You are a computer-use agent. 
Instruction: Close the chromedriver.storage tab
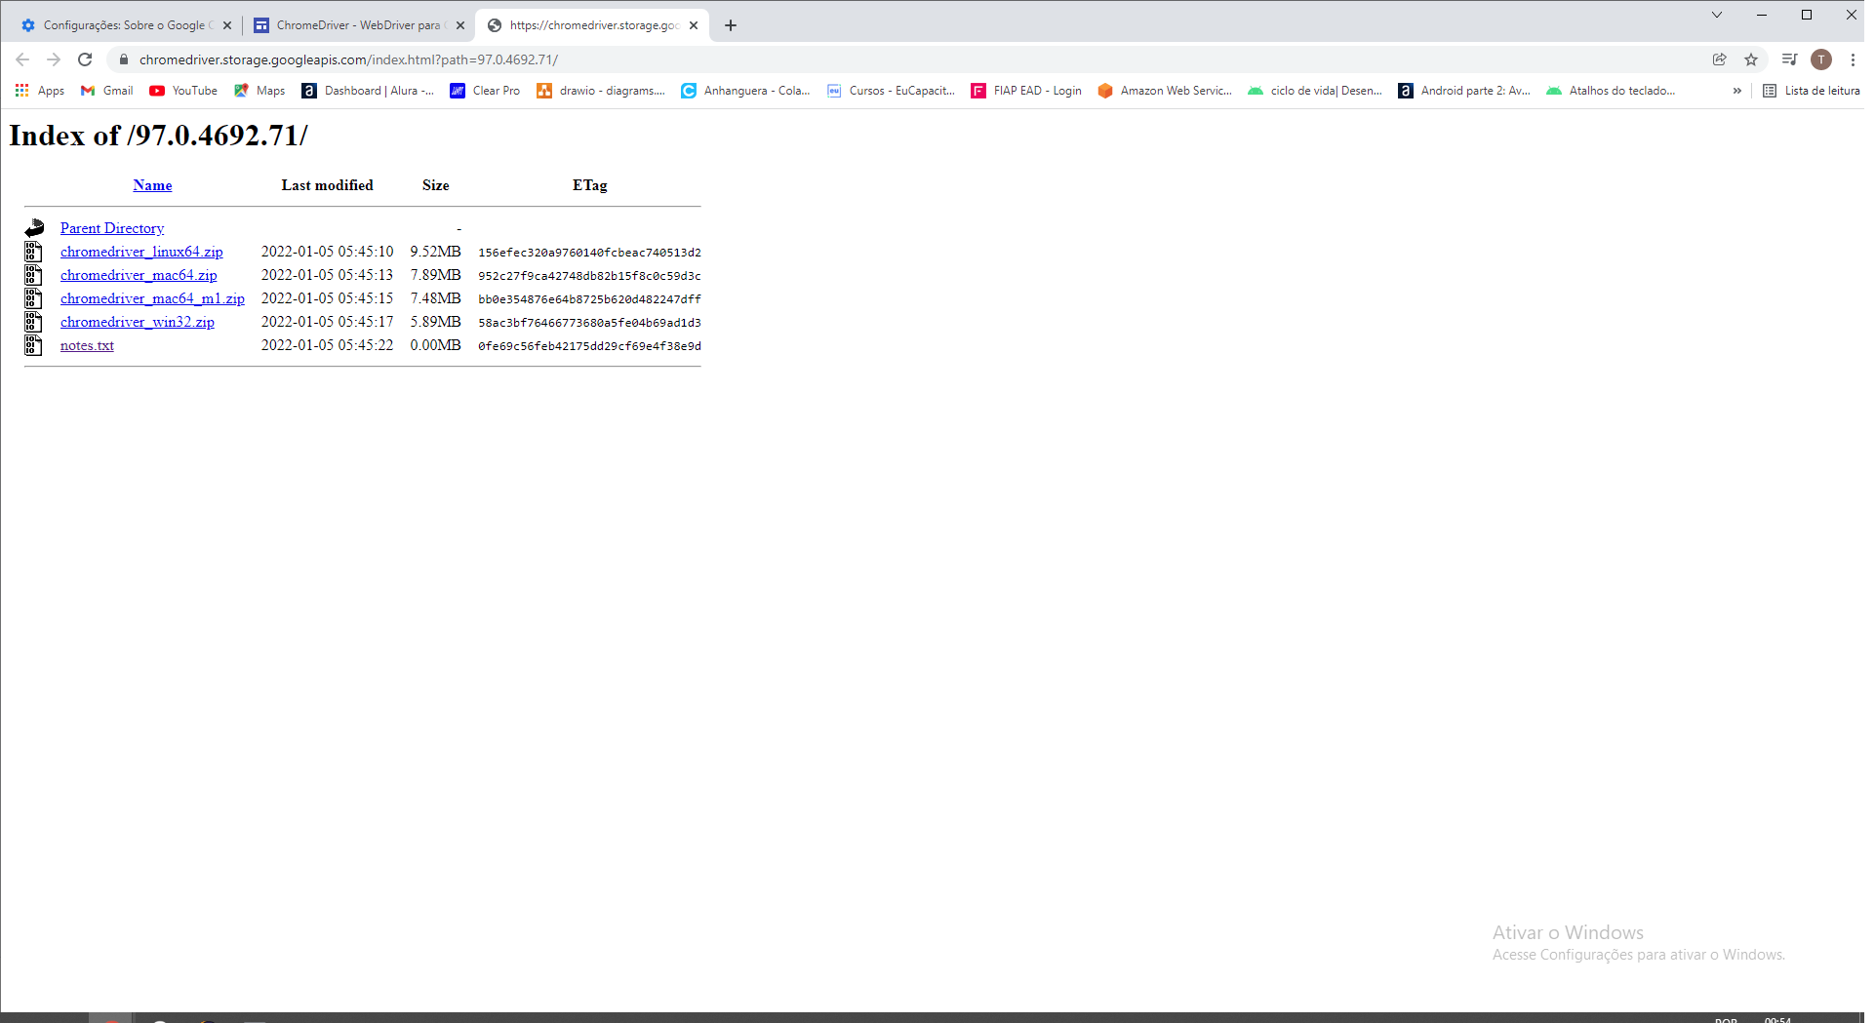coord(694,25)
